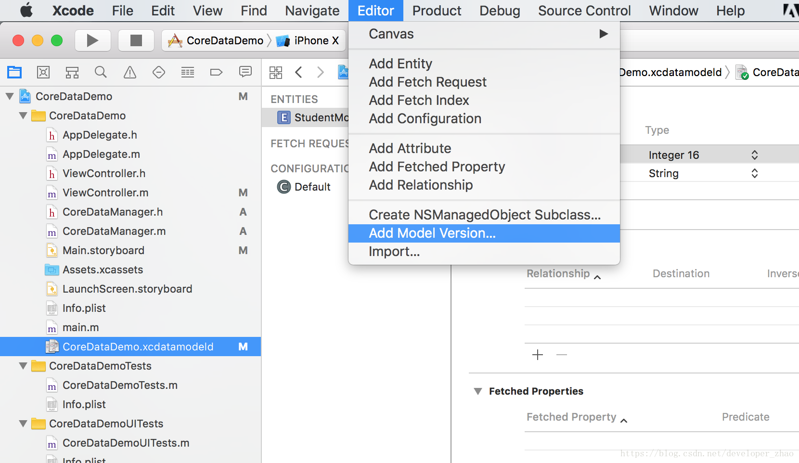The height and width of the screenshot is (463, 799).
Task: Choose Add Fetch Index
Action: (484, 100)
